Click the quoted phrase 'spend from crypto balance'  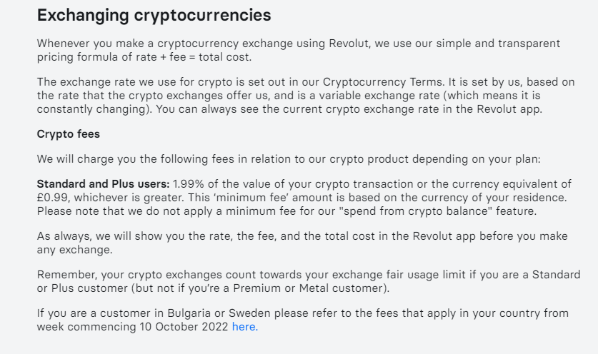pyautogui.click(x=415, y=211)
